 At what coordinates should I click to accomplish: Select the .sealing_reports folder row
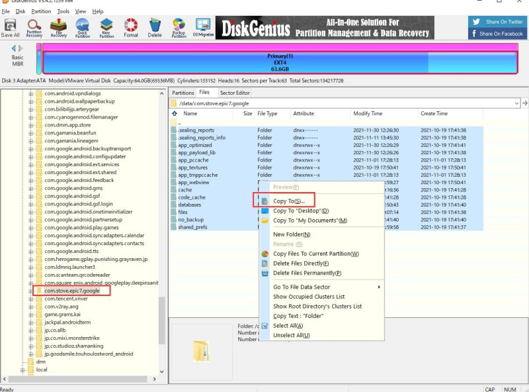click(x=327, y=130)
